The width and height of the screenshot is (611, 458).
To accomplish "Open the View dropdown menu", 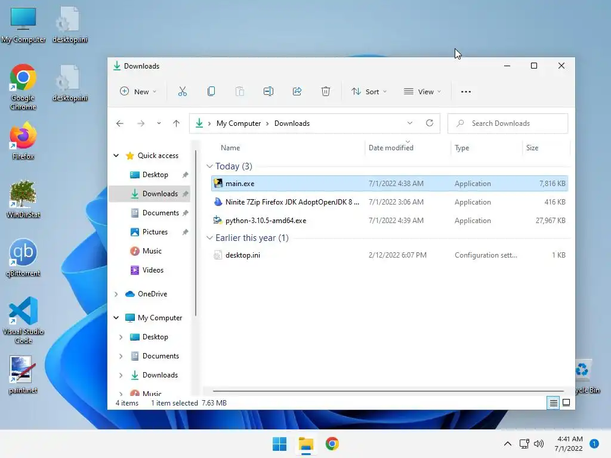I will (x=422, y=91).
